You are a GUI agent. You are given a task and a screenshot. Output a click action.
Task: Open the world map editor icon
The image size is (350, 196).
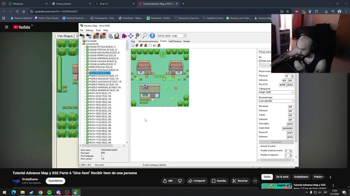click(x=110, y=36)
